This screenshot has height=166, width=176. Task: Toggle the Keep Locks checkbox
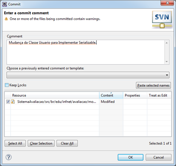(x=7, y=85)
